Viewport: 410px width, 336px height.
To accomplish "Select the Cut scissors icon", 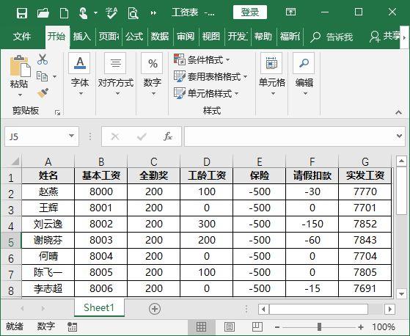I will coord(43,59).
